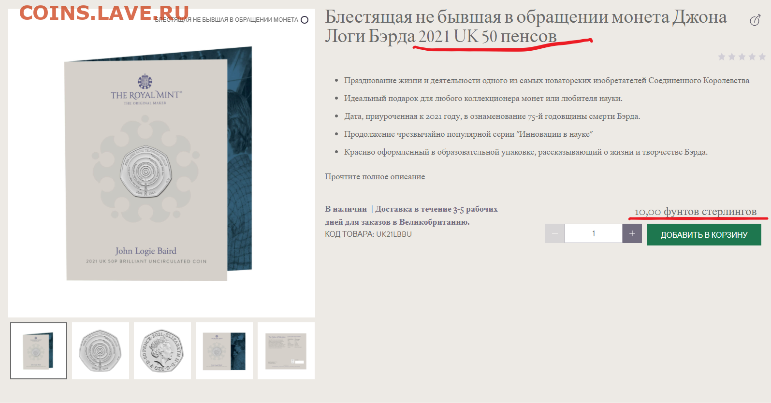Select the opened pack with blue panel thumbnail
This screenshot has width=771, height=403.
tap(224, 351)
